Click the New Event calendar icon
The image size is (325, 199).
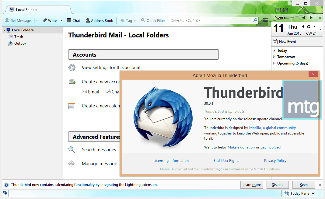pos(275,42)
